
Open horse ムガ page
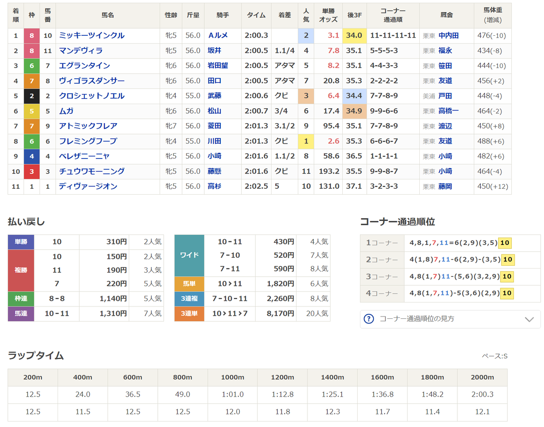66,111
